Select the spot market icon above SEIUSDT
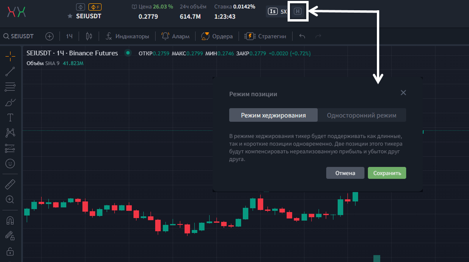The image size is (469, 262). 80,7
